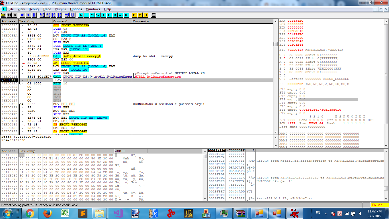
Task: Show hidden tray icons arrow
Action: click(x=325, y=213)
